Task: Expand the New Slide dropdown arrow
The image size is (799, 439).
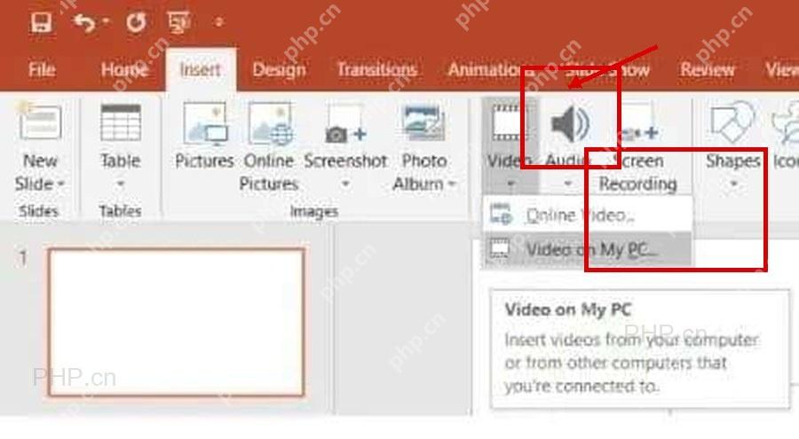Action: click(61, 184)
